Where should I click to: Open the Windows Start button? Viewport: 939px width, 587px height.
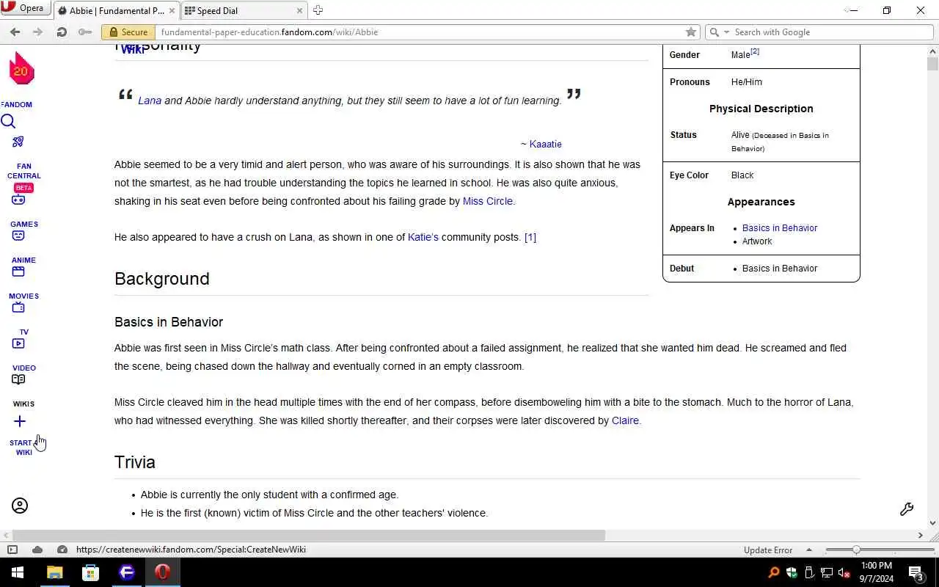tap(18, 572)
